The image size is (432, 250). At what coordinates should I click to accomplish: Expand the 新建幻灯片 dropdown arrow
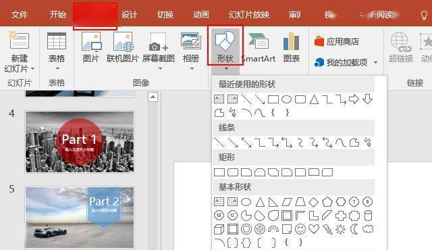pos(33,69)
